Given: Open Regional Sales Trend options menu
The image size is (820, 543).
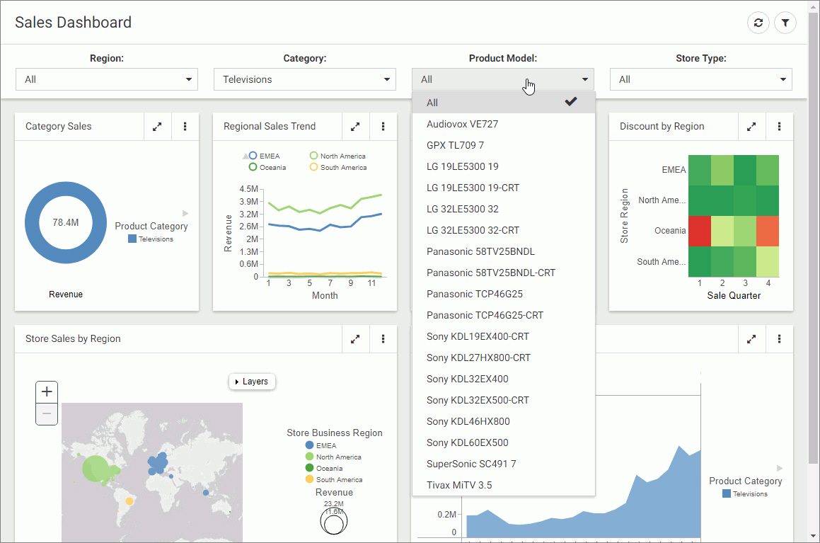Looking at the screenshot, I should point(383,127).
